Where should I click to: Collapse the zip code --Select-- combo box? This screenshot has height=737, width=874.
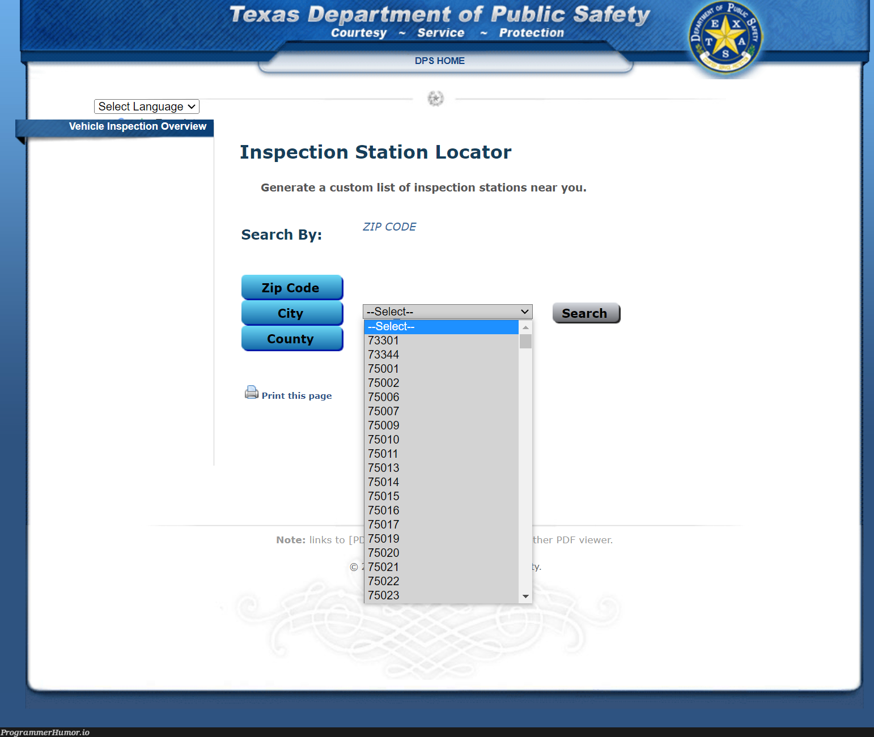pos(448,312)
